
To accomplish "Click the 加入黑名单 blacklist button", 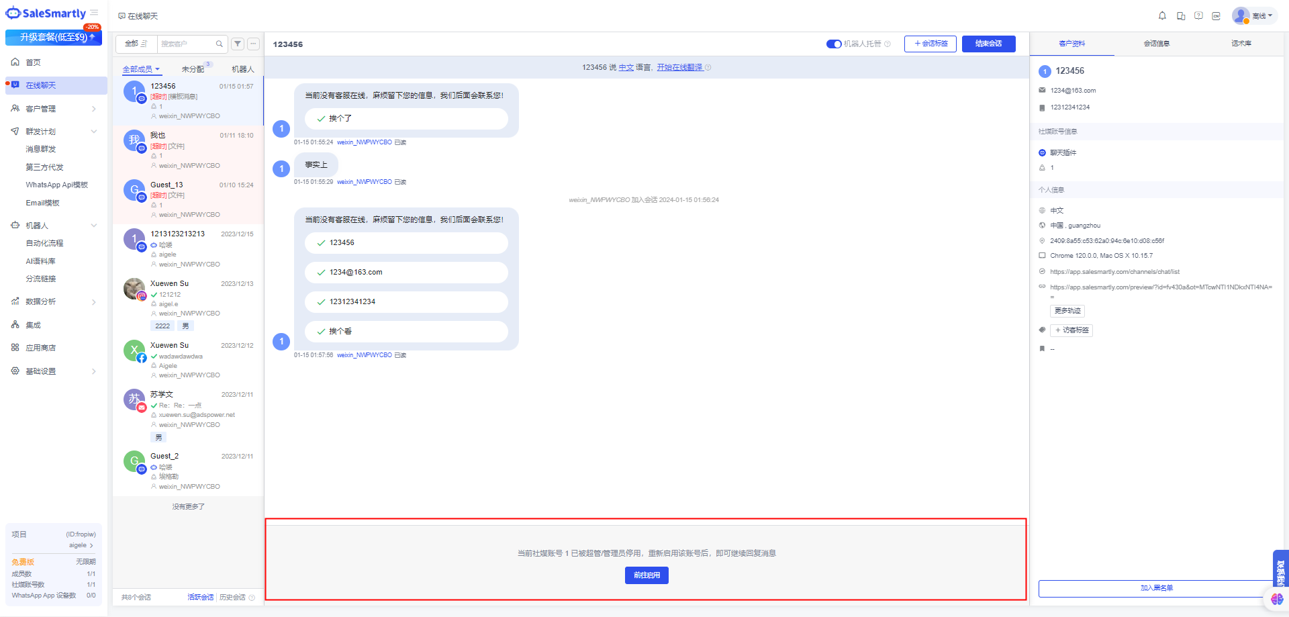I will click(1157, 588).
